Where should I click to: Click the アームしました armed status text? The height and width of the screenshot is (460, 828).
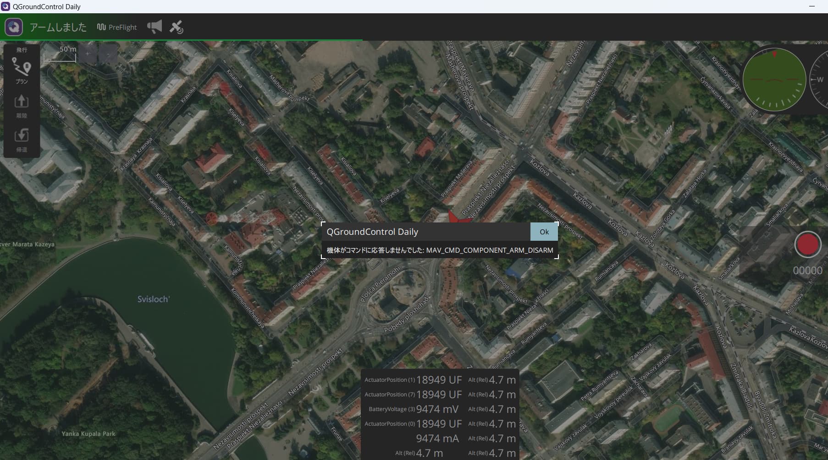click(58, 27)
